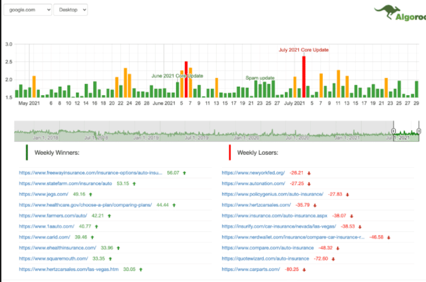Image resolution: width=426 pixels, height=282 pixels.
Task: Open the google.com search engine dropdown
Action: pos(28,10)
